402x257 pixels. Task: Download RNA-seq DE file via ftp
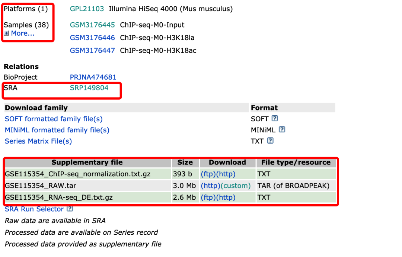point(207,197)
